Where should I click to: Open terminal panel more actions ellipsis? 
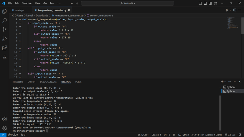point(230,82)
